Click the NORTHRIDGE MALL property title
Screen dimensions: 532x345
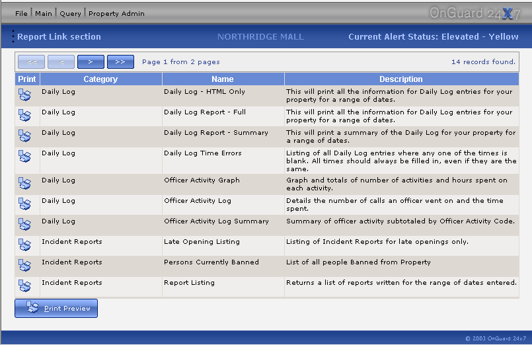pyautogui.click(x=260, y=36)
